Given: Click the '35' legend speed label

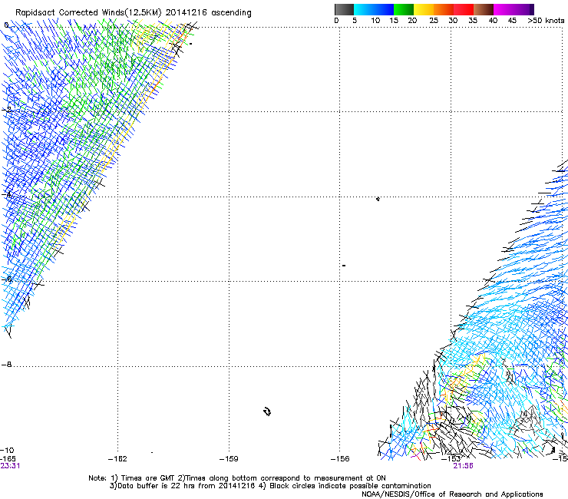Looking at the screenshot, I should (473, 20).
